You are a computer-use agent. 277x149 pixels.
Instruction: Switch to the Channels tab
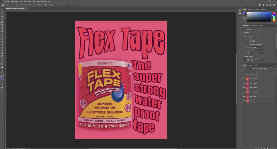coord(250,65)
